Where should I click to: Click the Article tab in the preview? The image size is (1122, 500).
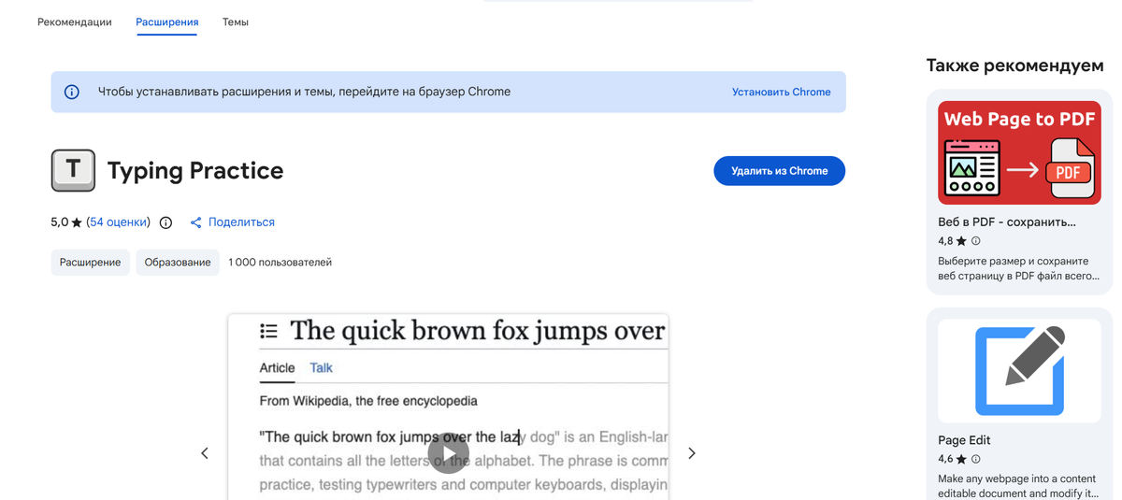point(277,368)
